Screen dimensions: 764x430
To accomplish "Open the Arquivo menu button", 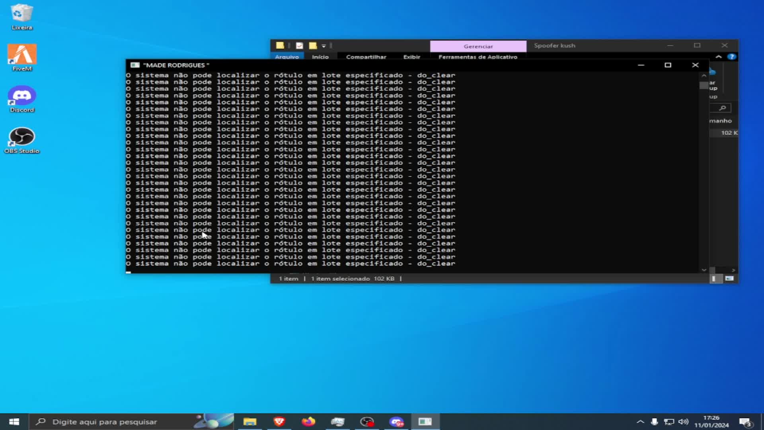I will click(286, 57).
